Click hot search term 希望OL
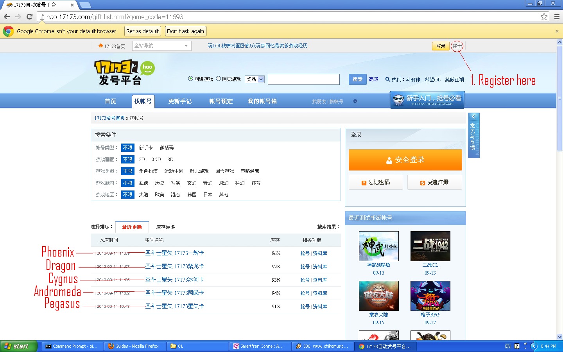 [432, 79]
